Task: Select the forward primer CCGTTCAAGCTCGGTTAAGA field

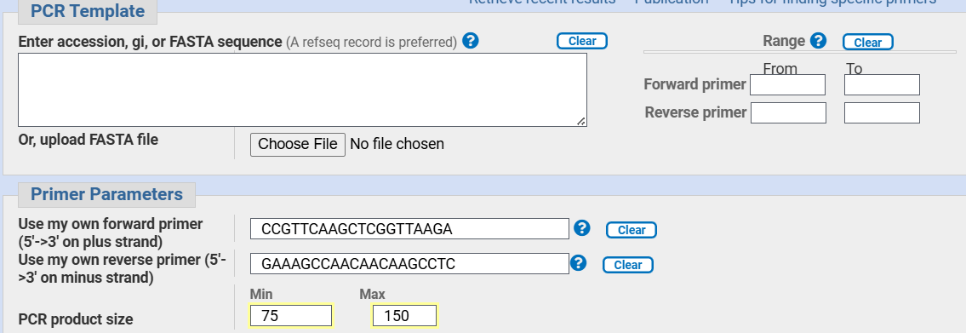Action: (409, 229)
